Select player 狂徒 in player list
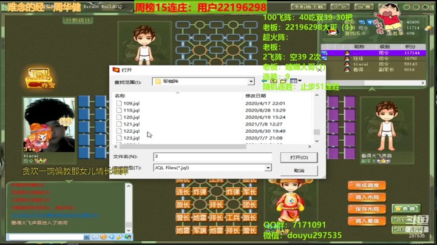The width and height of the screenshot is (437, 245). point(373,58)
